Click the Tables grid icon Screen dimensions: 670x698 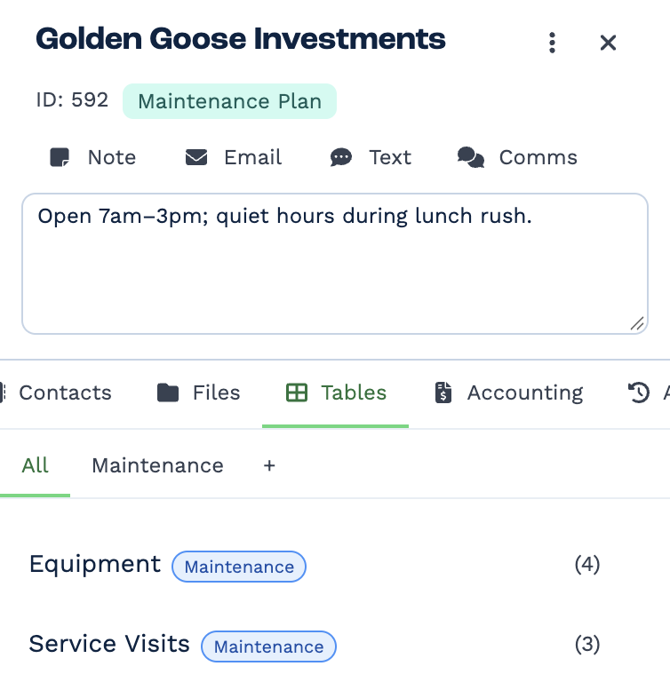pos(297,393)
